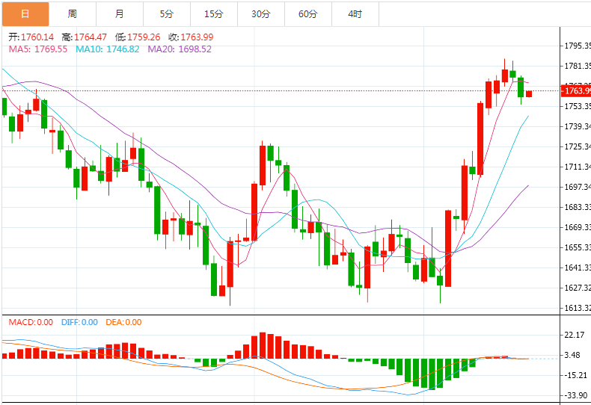This screenshot has height=405, width=591.
Task: Click the low price 1759.26 value
Action: coord(144,37)
